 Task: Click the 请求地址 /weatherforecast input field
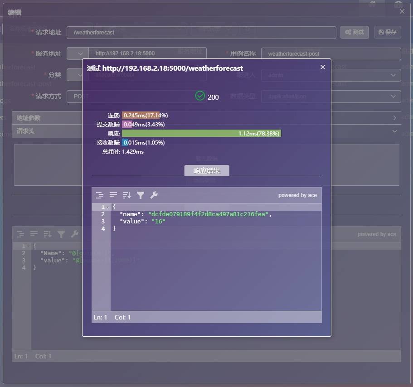(201, 33)
